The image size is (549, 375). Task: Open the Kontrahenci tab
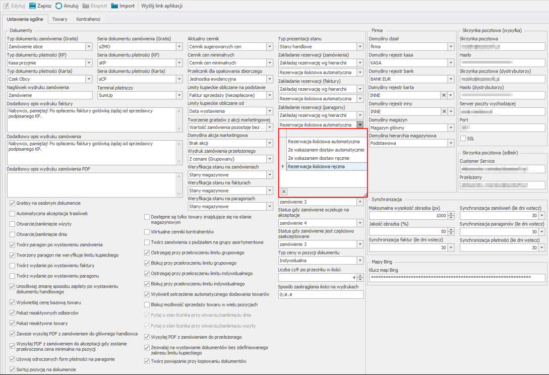[88, 19]
